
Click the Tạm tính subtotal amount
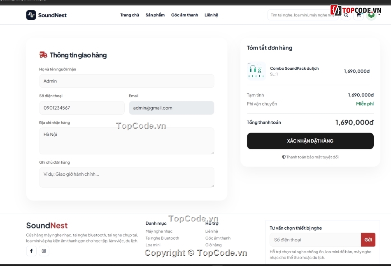(x=361, y=95)
